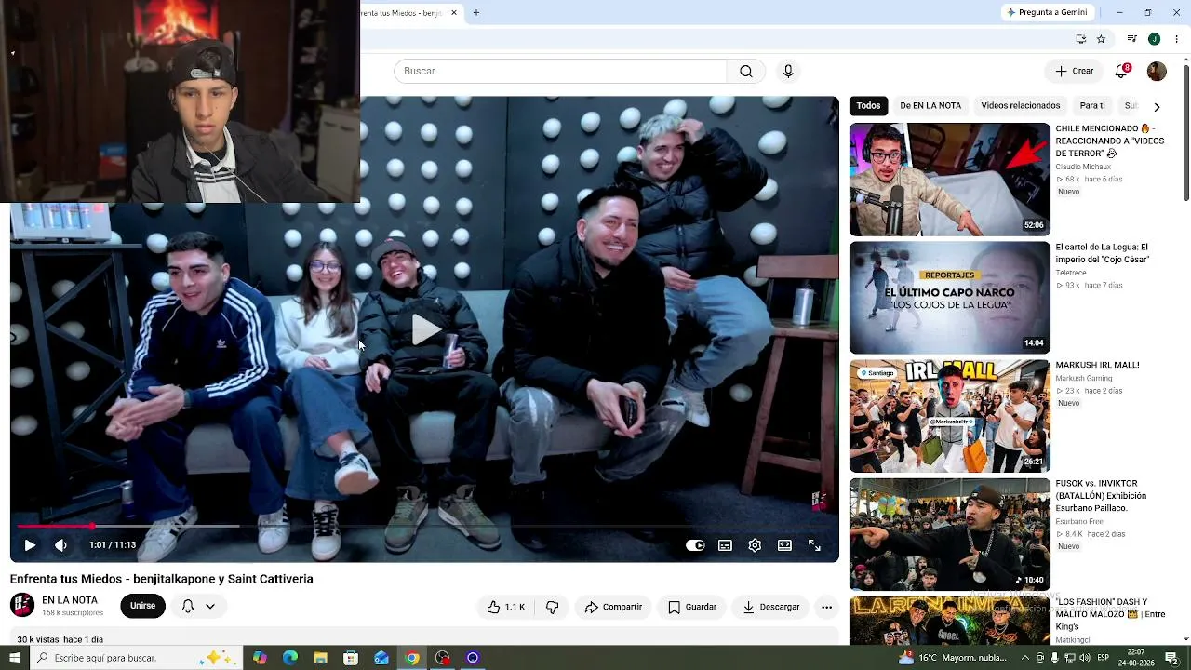Select the De EN LA NOTA chip

[930, 106]
